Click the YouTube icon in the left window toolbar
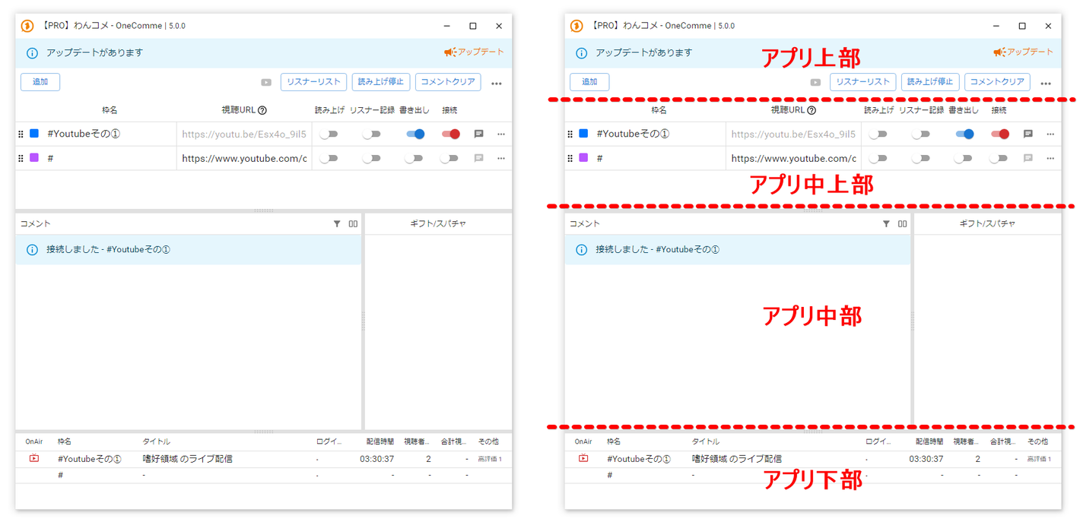 point(266,83)
